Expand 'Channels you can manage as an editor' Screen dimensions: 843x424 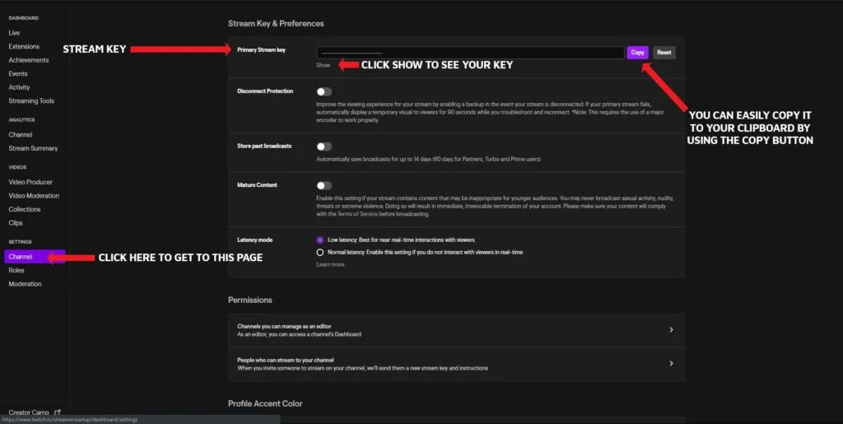pos(671,329)
